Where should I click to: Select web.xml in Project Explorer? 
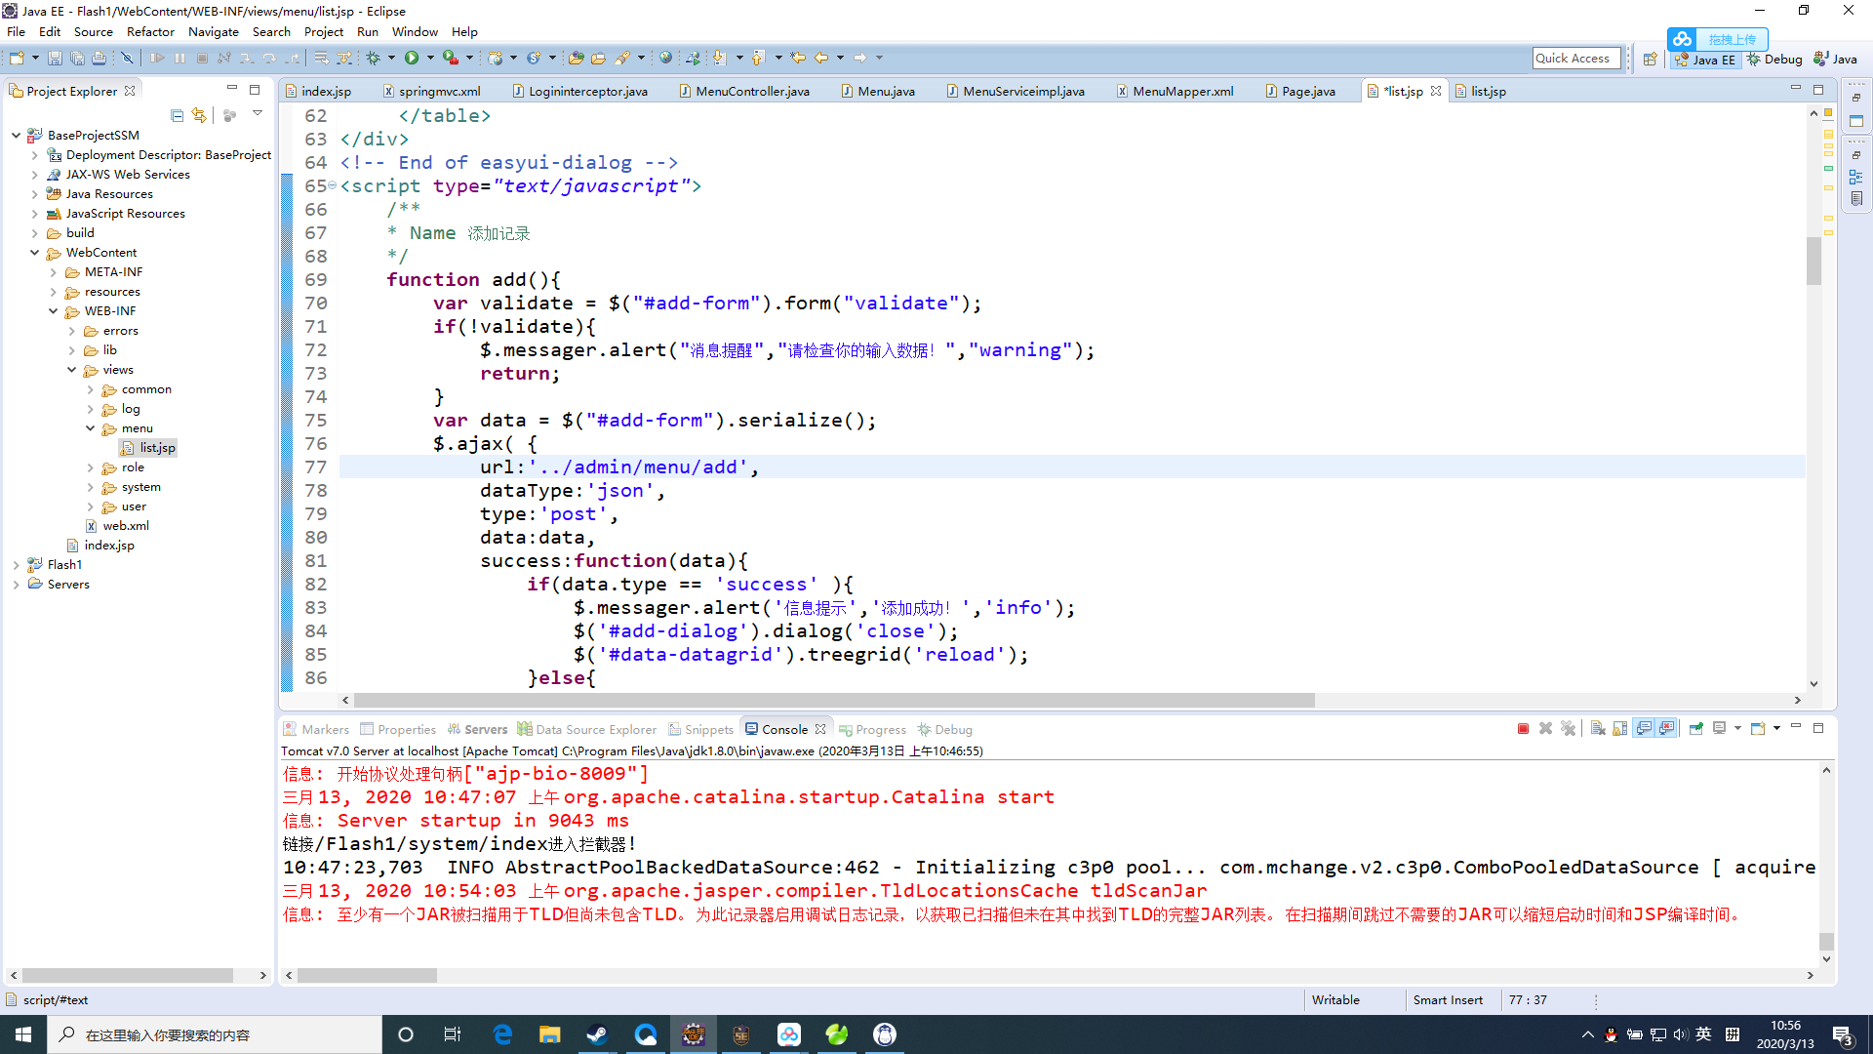[x=117, y=526]
